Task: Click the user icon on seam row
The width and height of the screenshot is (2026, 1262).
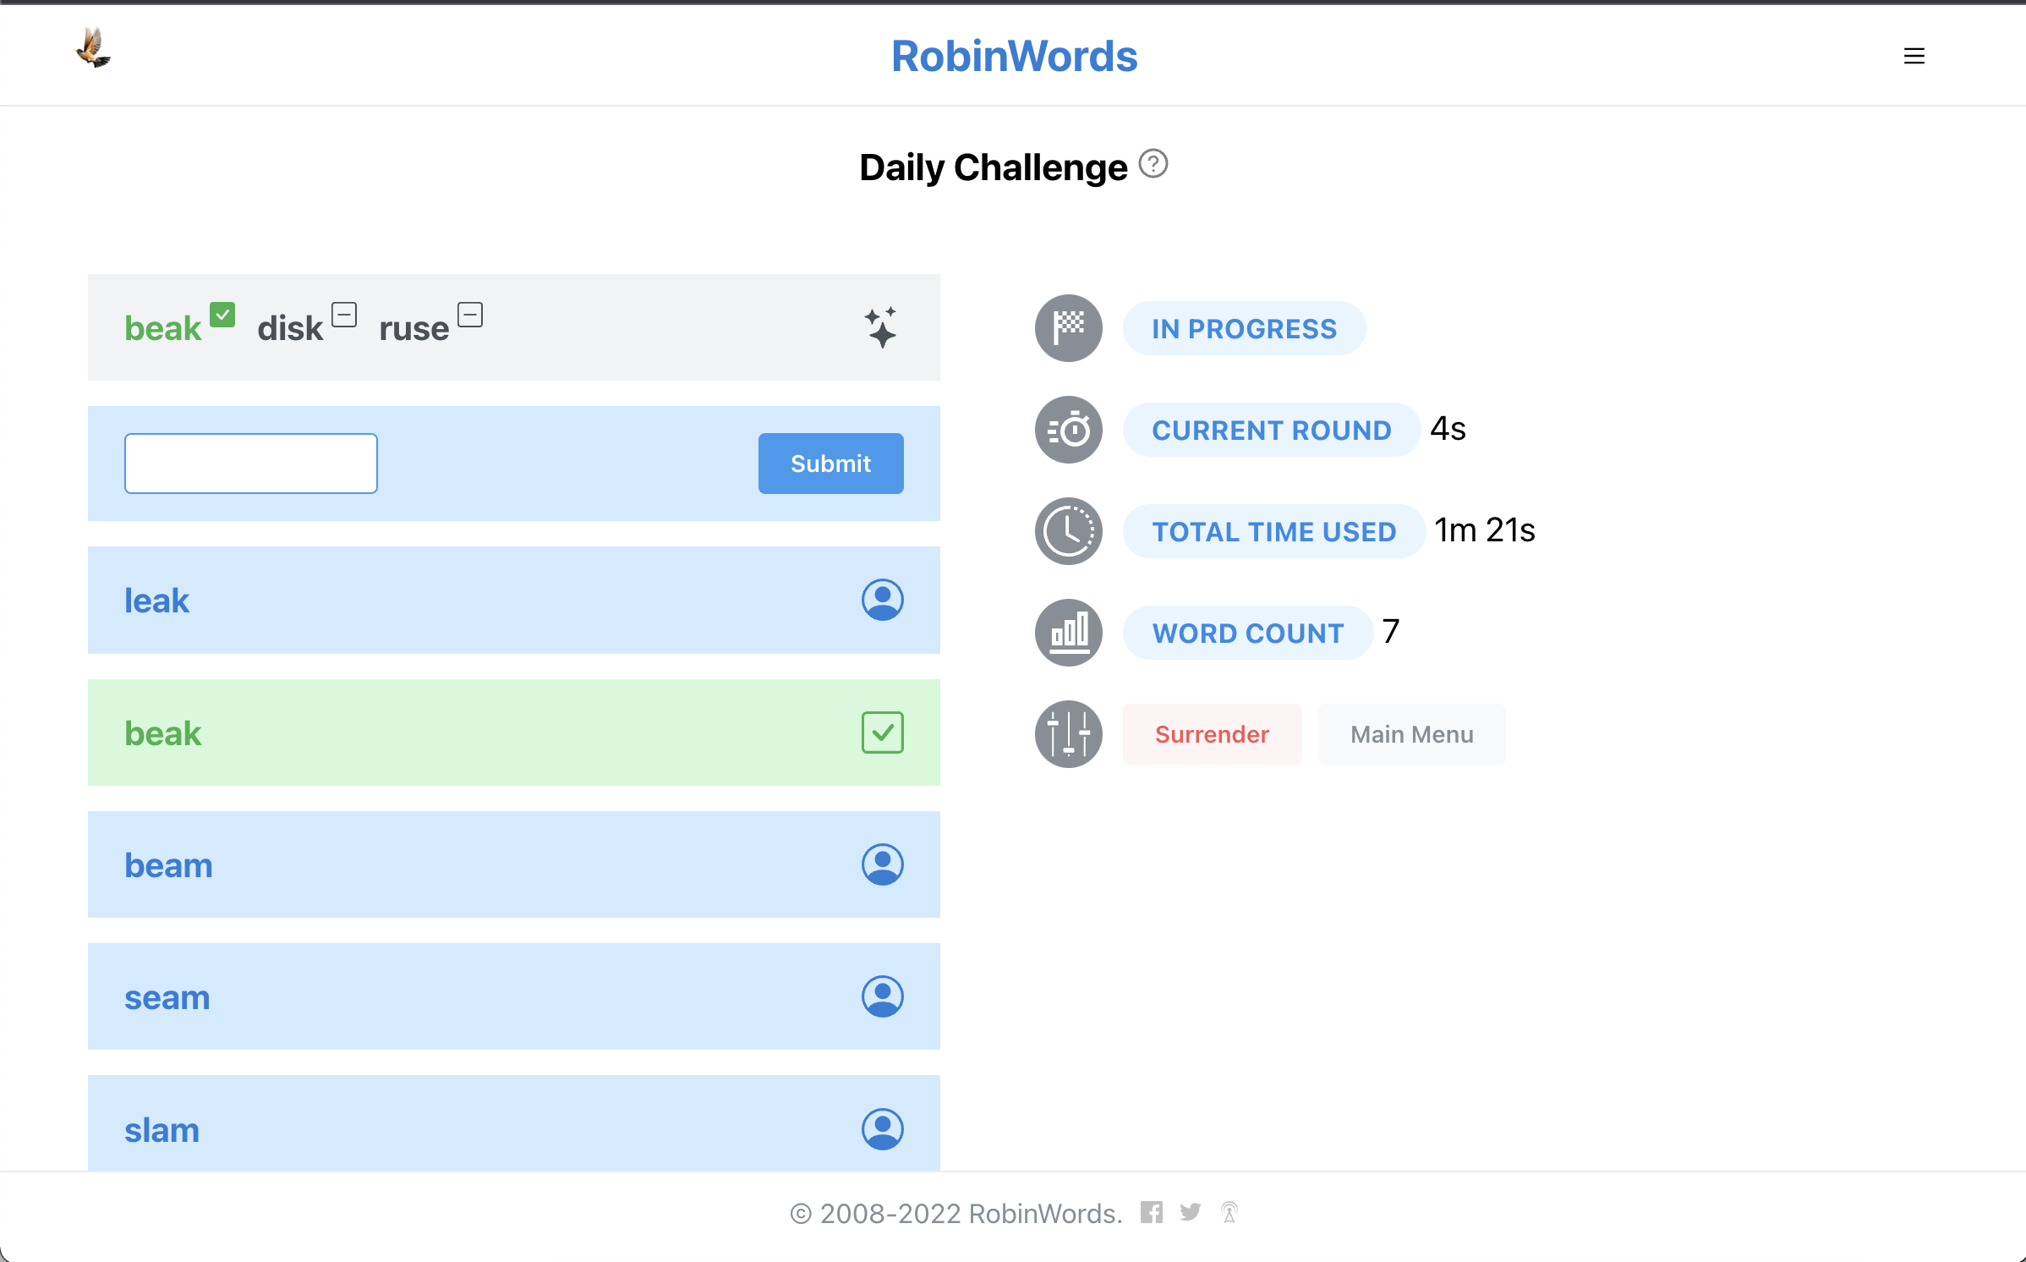Action: tap(882, 996)
